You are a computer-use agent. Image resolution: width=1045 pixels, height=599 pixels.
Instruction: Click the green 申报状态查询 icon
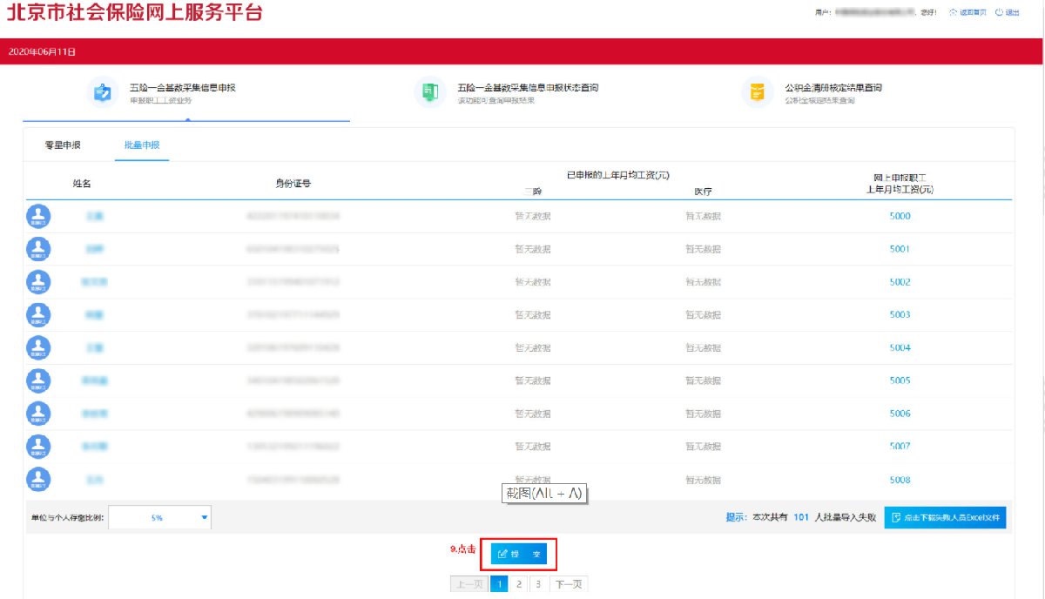[x=429, y=92]
